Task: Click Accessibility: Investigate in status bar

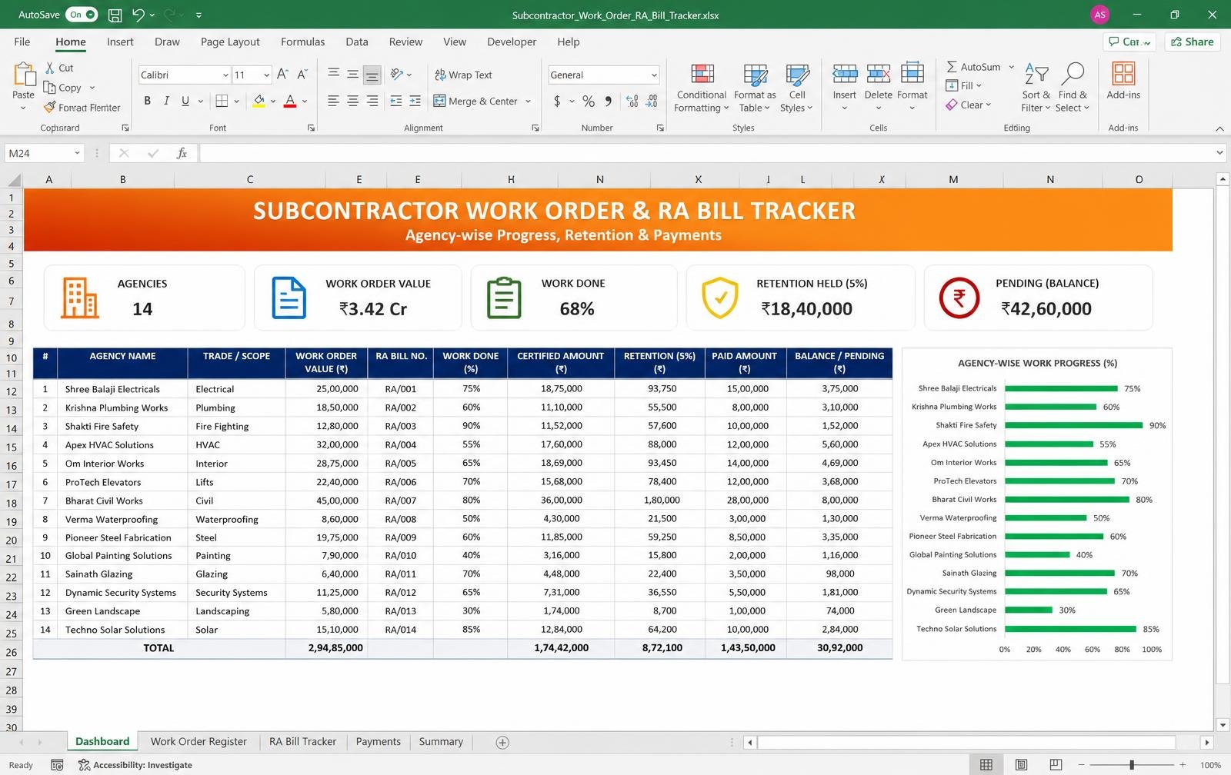Action: point(135,765)
